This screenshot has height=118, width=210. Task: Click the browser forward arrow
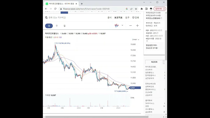(x=51, y=9)
